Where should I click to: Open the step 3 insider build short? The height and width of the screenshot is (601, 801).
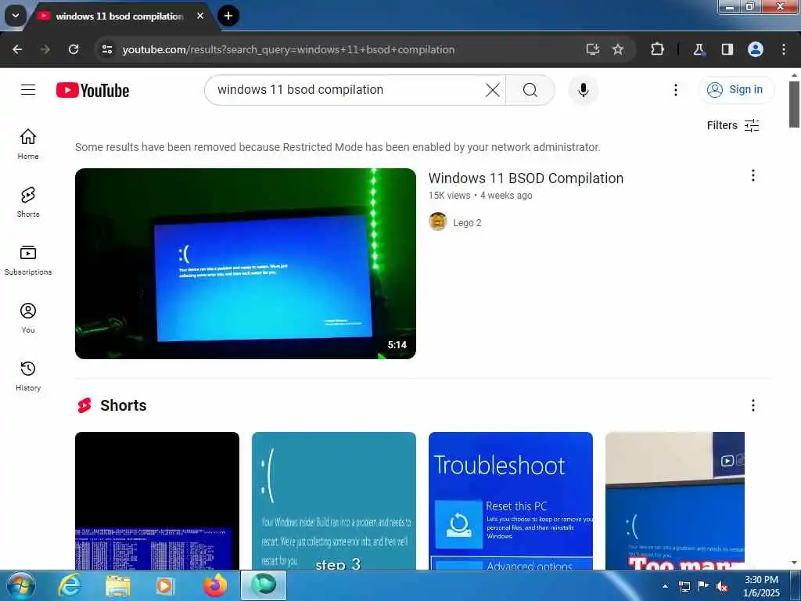coord(333,501)
